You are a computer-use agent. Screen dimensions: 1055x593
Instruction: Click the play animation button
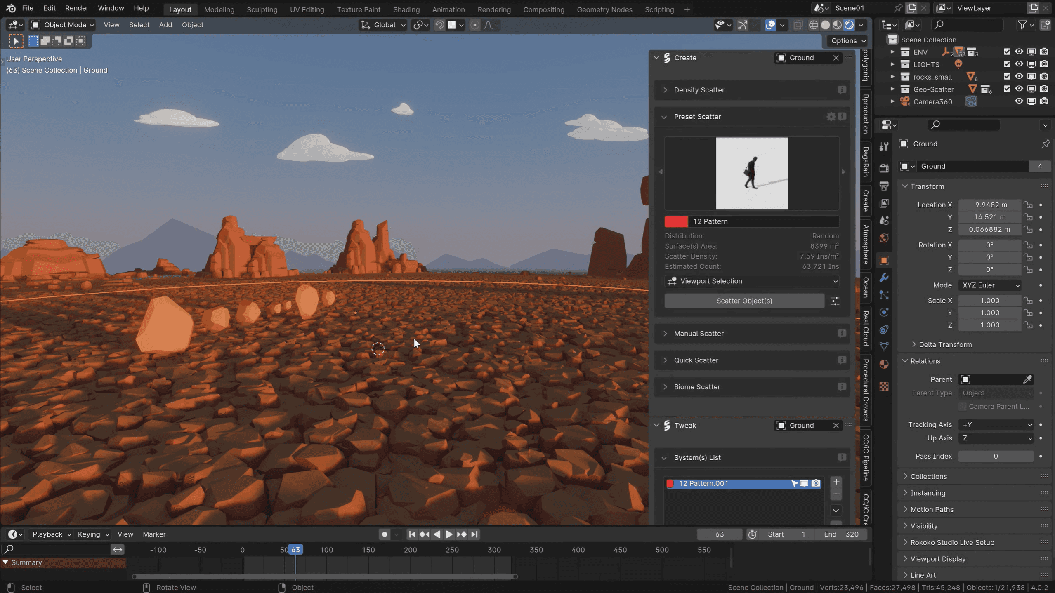449,534
